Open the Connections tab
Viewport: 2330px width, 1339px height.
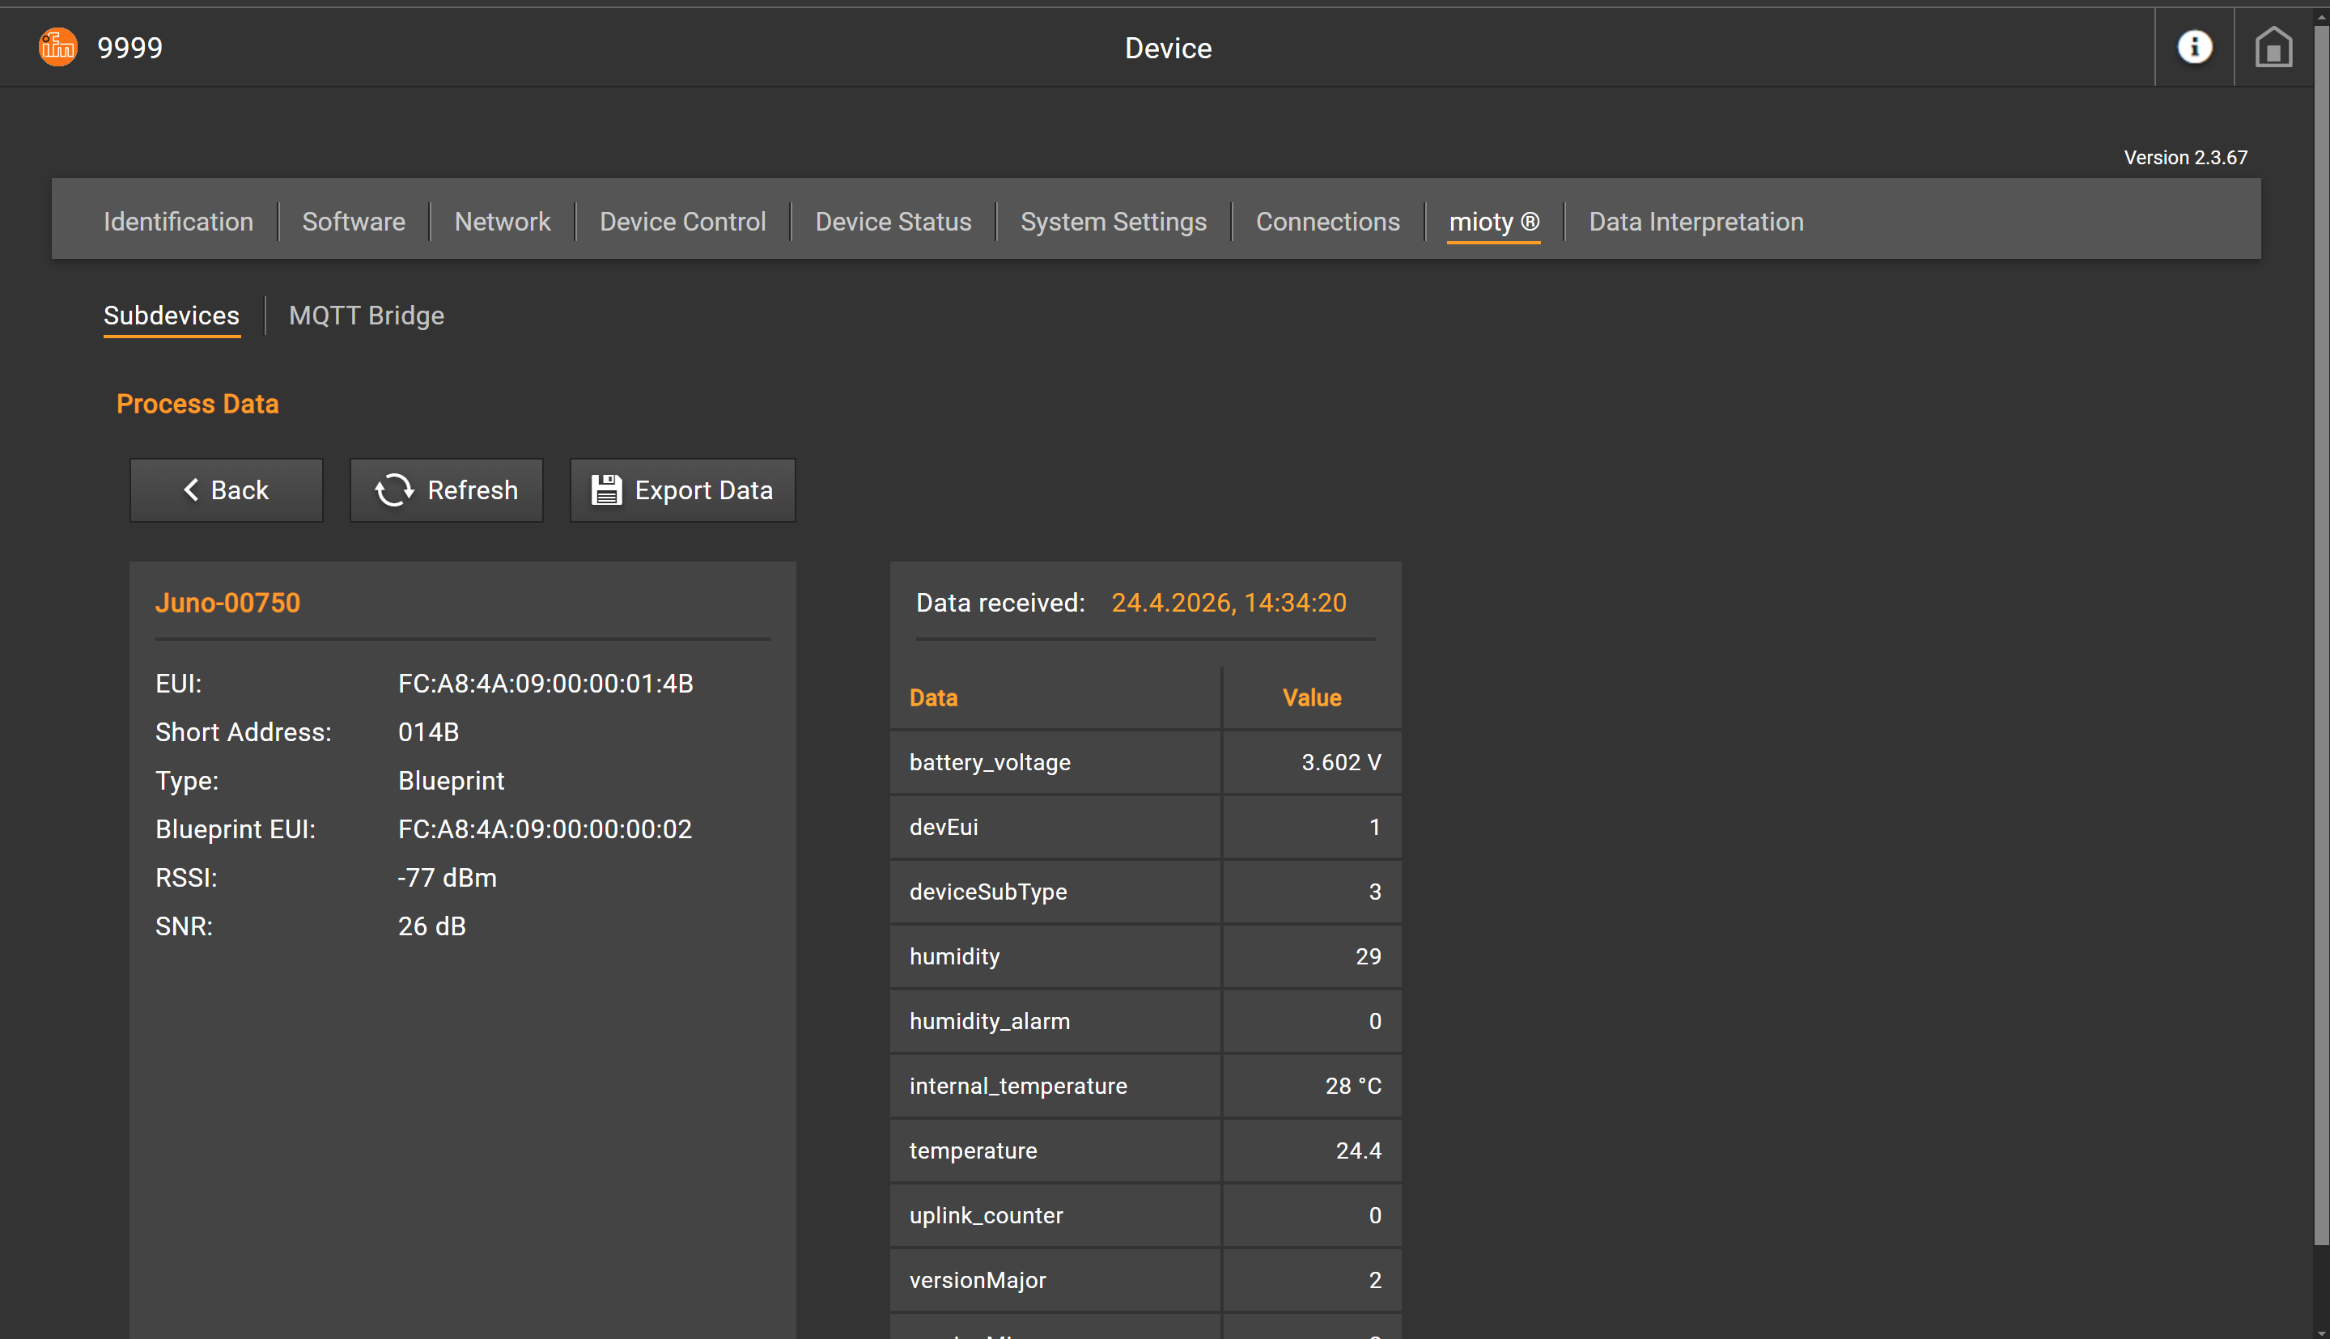click(x=1327, y=222)
